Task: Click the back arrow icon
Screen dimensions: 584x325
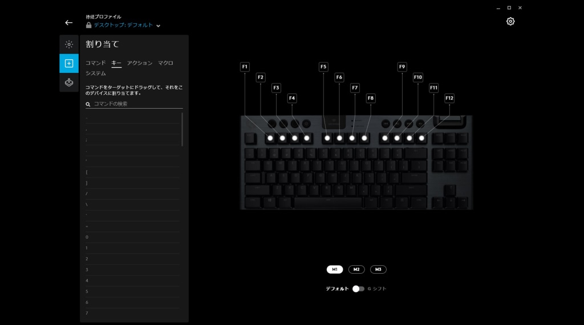Action: [68, 23]
